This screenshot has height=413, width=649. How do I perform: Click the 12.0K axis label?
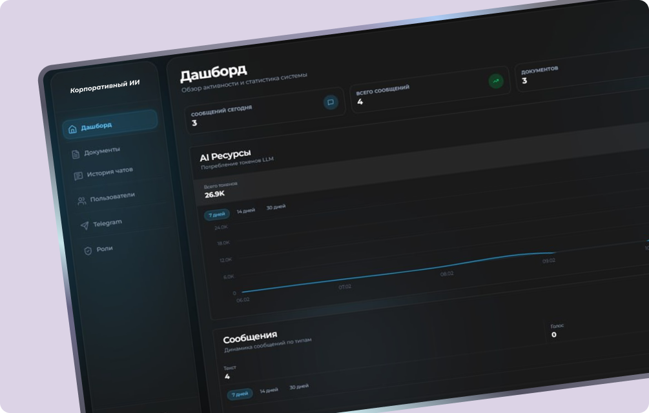[225, 260]
